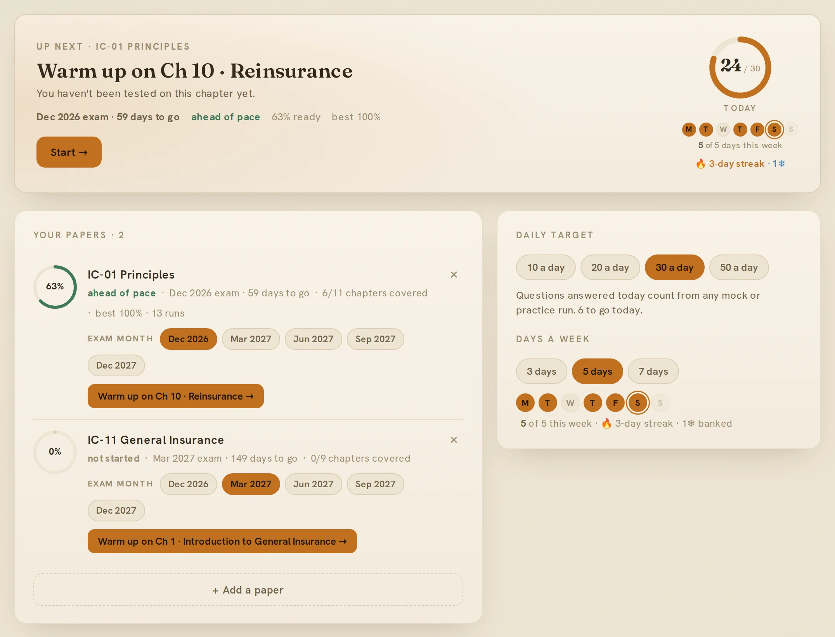Image resolution: width=835 pixels, height=637 pixels.
Task: Set IC-11 exam month to Jun 2027
Action: pyautogui.click(x=314, y=484)
